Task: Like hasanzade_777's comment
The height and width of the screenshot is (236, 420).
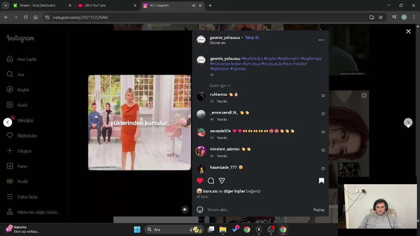Action: pos(323,169)
